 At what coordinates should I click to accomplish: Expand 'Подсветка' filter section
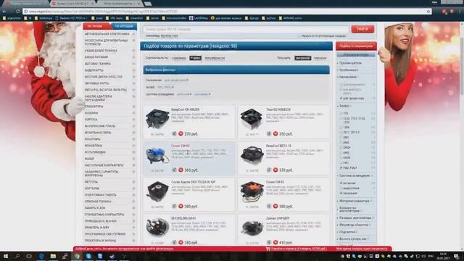(x=347, y=232)
